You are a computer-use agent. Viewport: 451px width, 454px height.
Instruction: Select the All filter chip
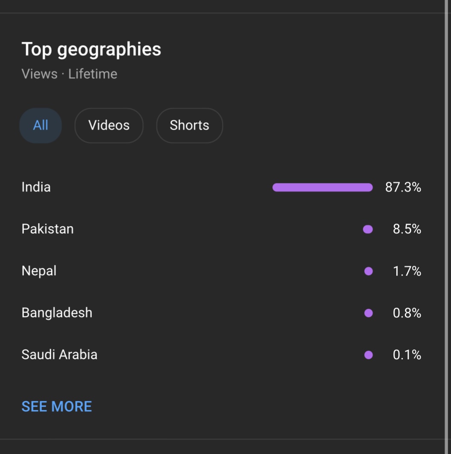[x=41, y=125]
